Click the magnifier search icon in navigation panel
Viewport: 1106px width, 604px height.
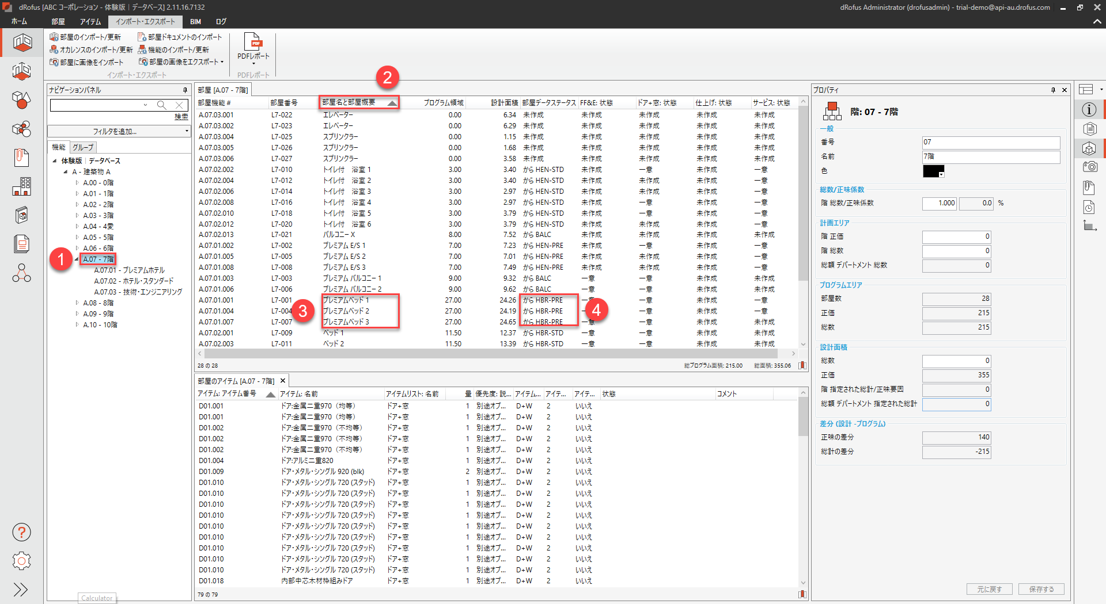pyautogui.click(x=162, y=105)
